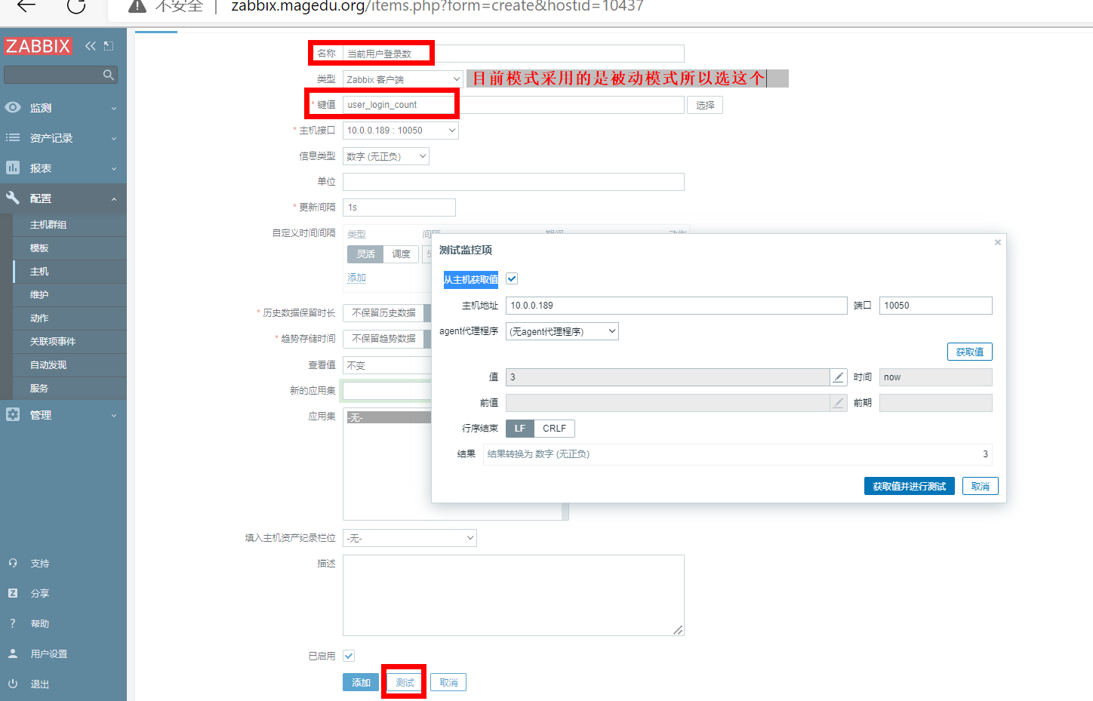Click the power icon for 退出
Image resolution: width=1093 pixels, height=701 pixels.
pos(13,684)
